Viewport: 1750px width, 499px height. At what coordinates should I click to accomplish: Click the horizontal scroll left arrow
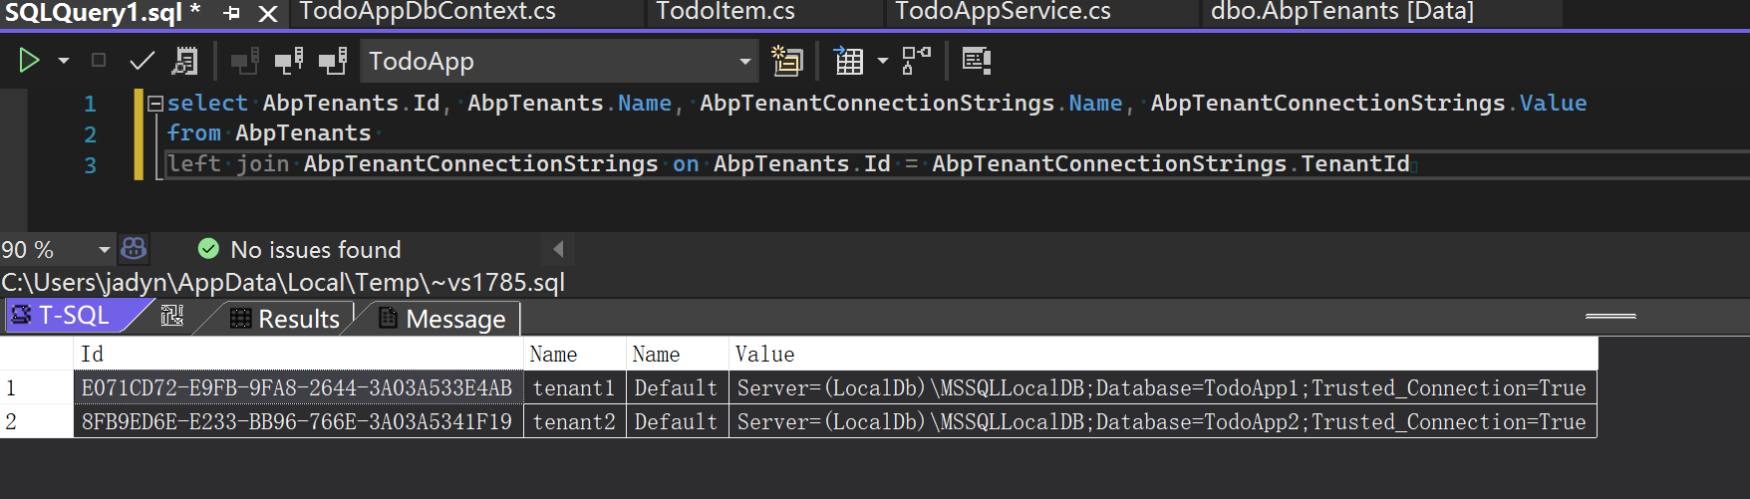click(558, 249)
